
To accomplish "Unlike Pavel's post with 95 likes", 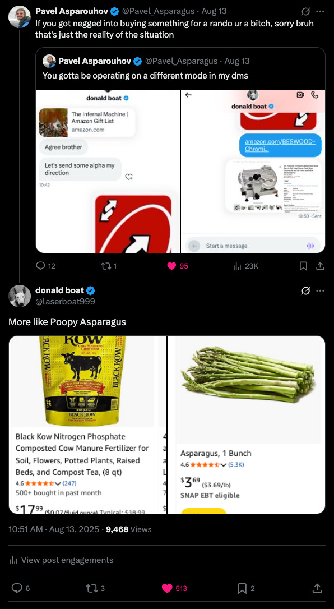I will point(171,266).
